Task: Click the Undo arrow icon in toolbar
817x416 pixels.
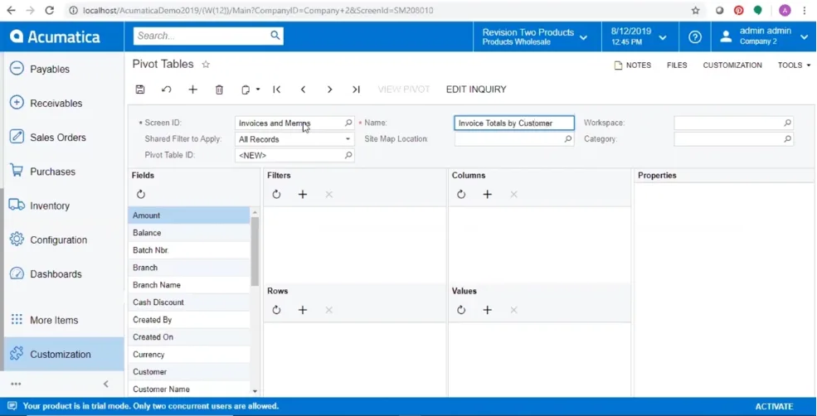Action: [x=166, y=89]
